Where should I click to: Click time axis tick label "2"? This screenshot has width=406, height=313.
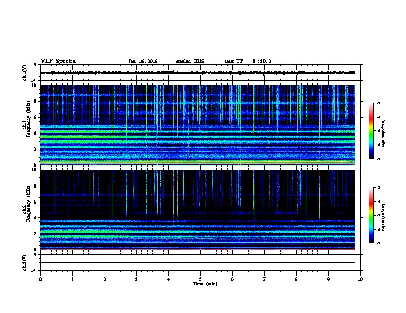coord(105,279)
